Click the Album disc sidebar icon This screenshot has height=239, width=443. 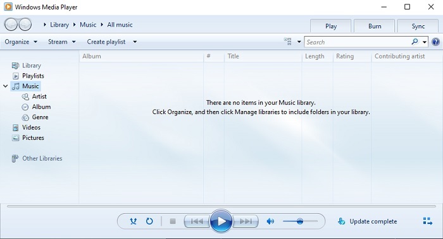25,107
